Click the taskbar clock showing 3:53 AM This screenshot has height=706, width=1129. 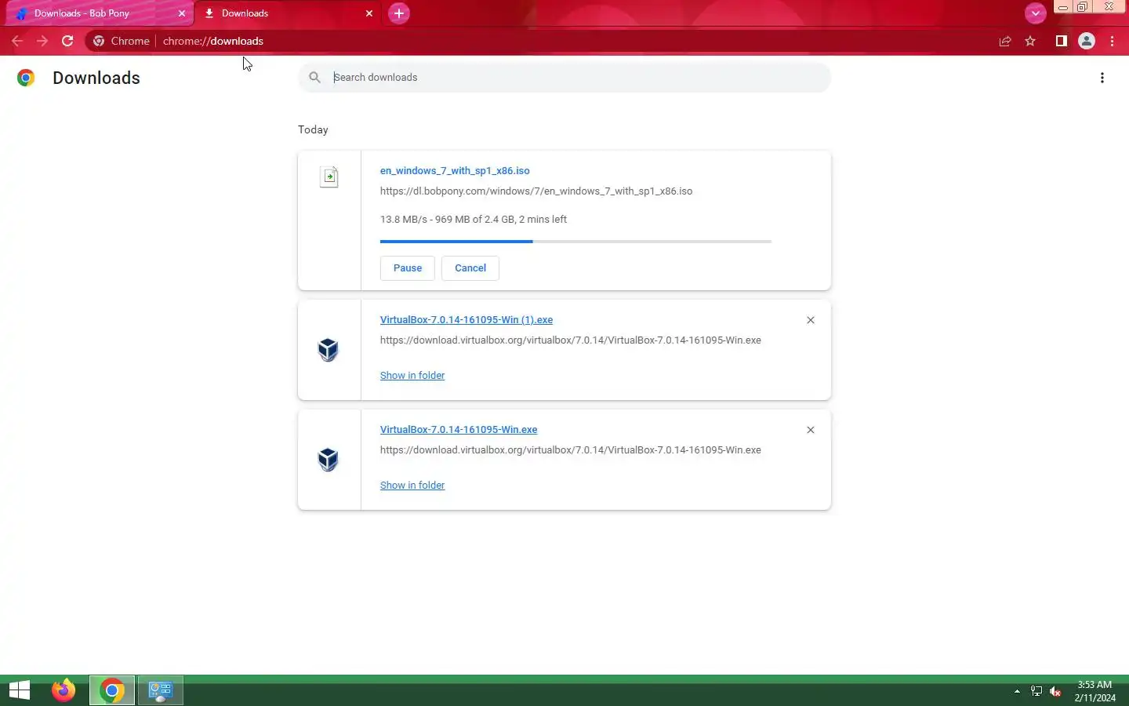pos(1095,691)
